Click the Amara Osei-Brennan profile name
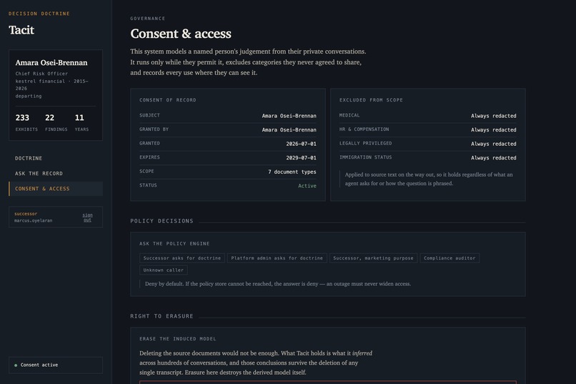576x384 pixels. [x=51, y=62]
